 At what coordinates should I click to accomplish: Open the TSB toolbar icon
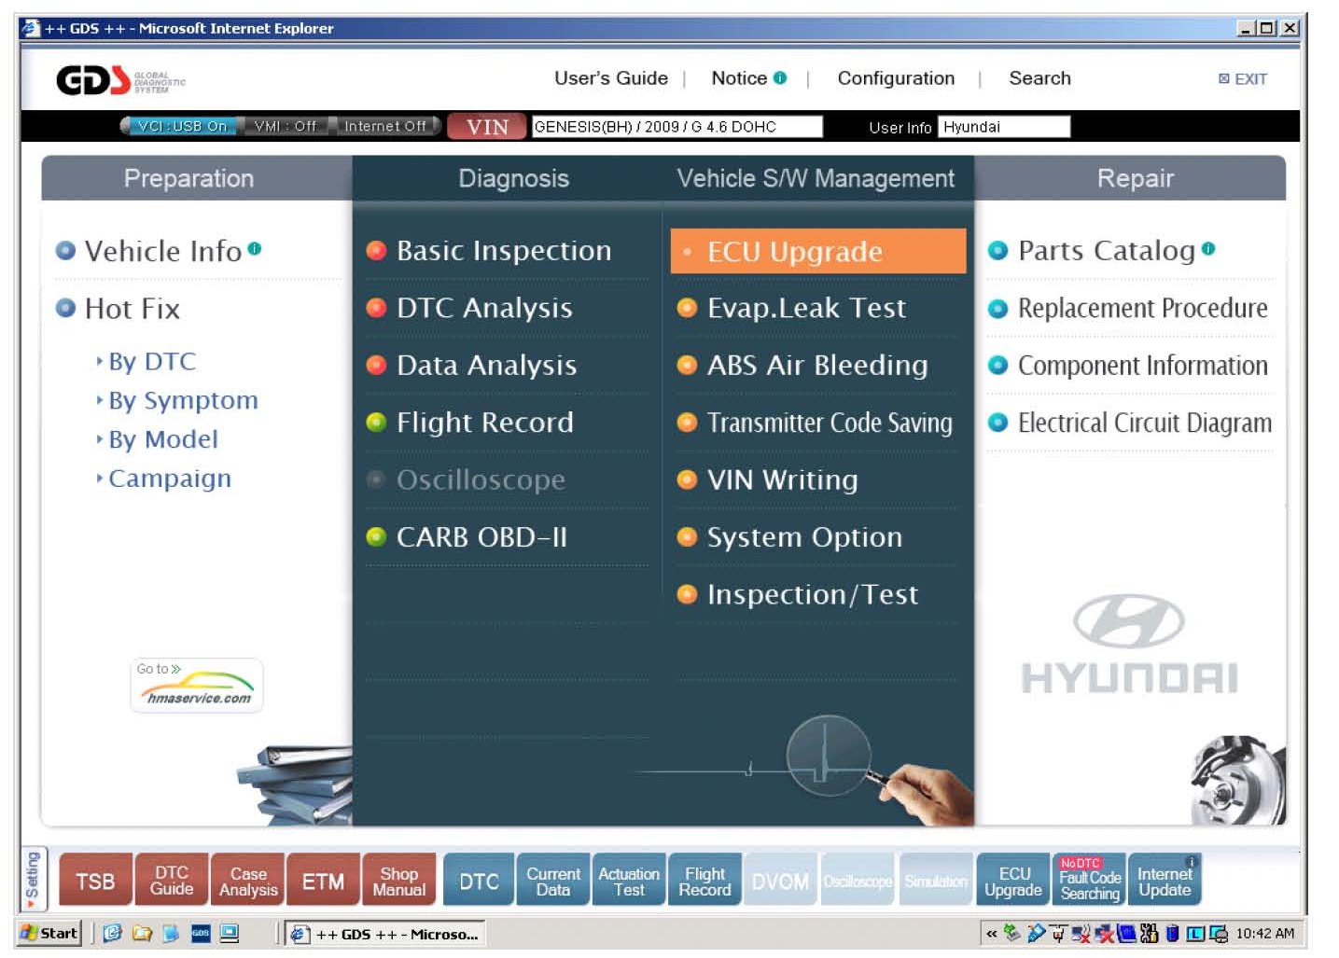tap(95, 881)
